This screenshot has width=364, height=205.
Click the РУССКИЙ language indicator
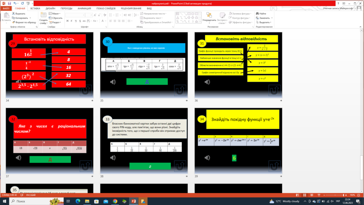31,195
